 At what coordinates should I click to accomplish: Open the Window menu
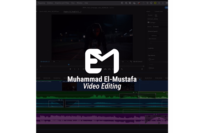click(80, 3)
